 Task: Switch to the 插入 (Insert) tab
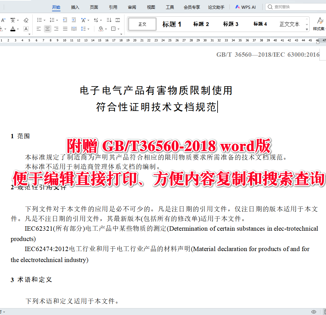[x=75, y=7]
